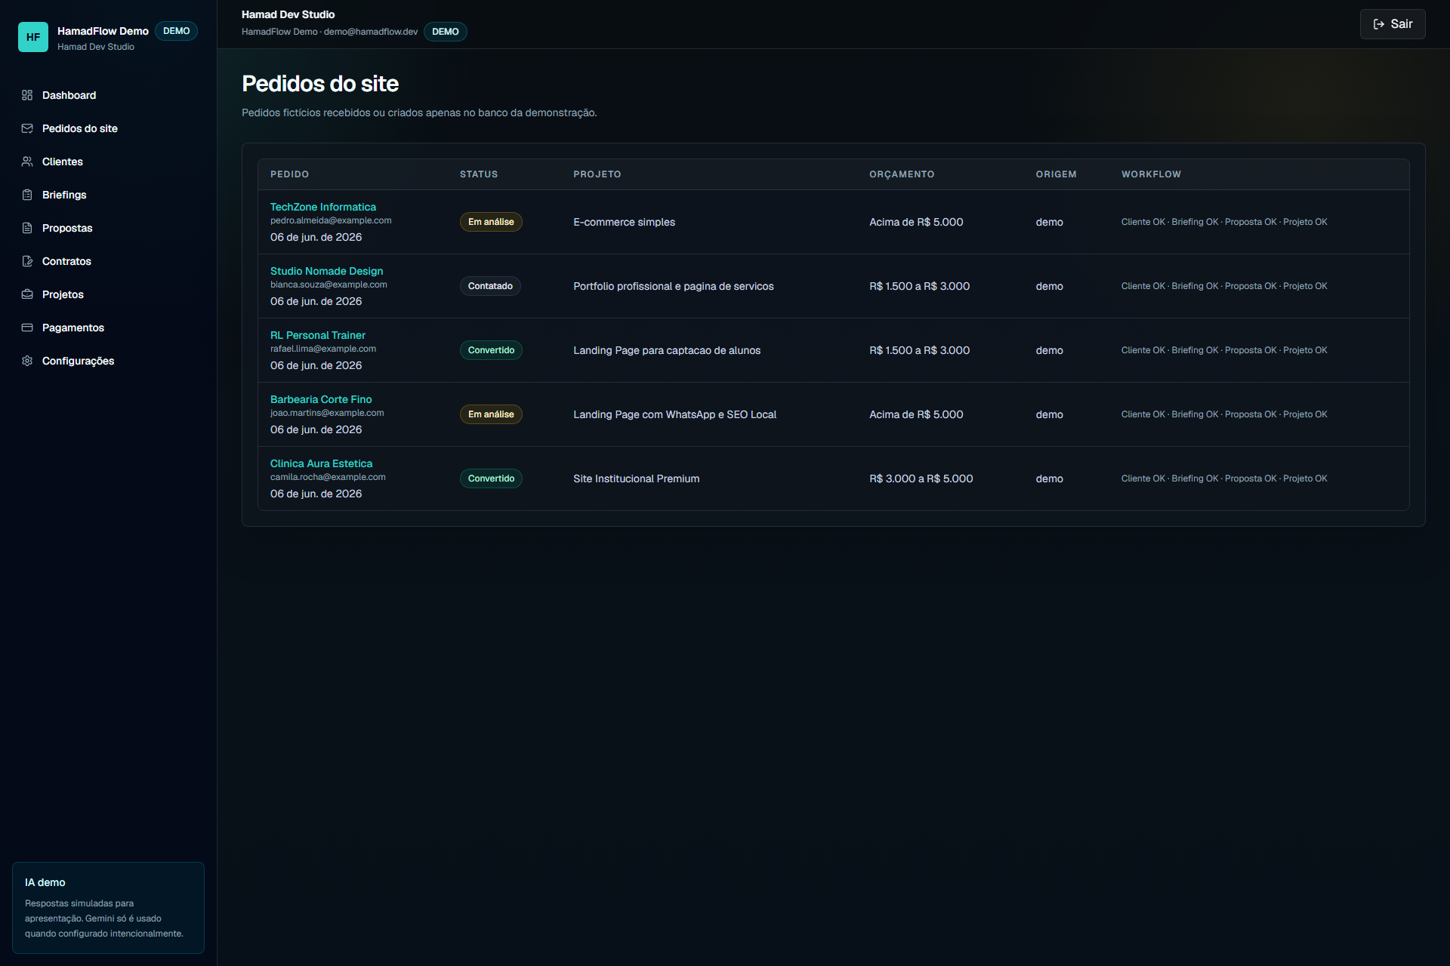Open the Dashboard menu item
Image resolution: width=1450 pixels, height=966 pixels.
[x=108, y=95]
